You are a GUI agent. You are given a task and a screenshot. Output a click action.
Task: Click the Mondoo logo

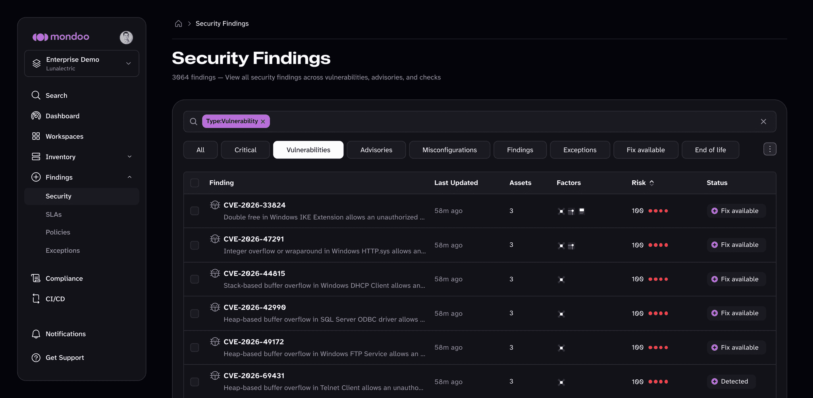pos(61,37)
